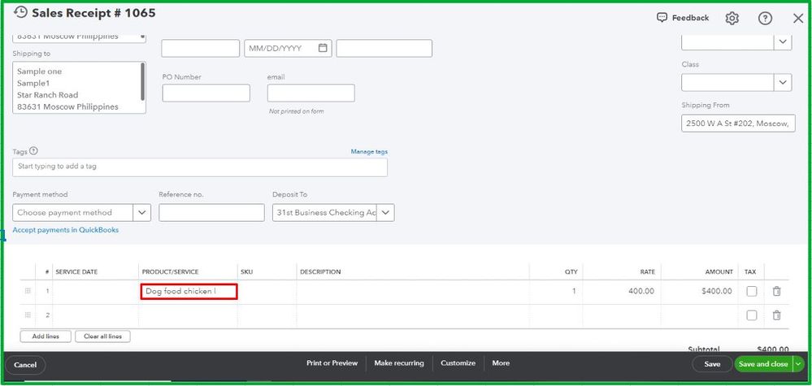The height and width of the screenshot is (386, 812).
Task: Expand the Class dropdown
Action: click(x=783, y=82)
